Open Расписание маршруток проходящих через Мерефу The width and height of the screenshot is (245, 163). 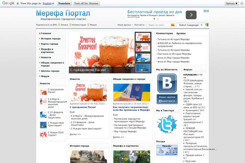click(129, 120)
